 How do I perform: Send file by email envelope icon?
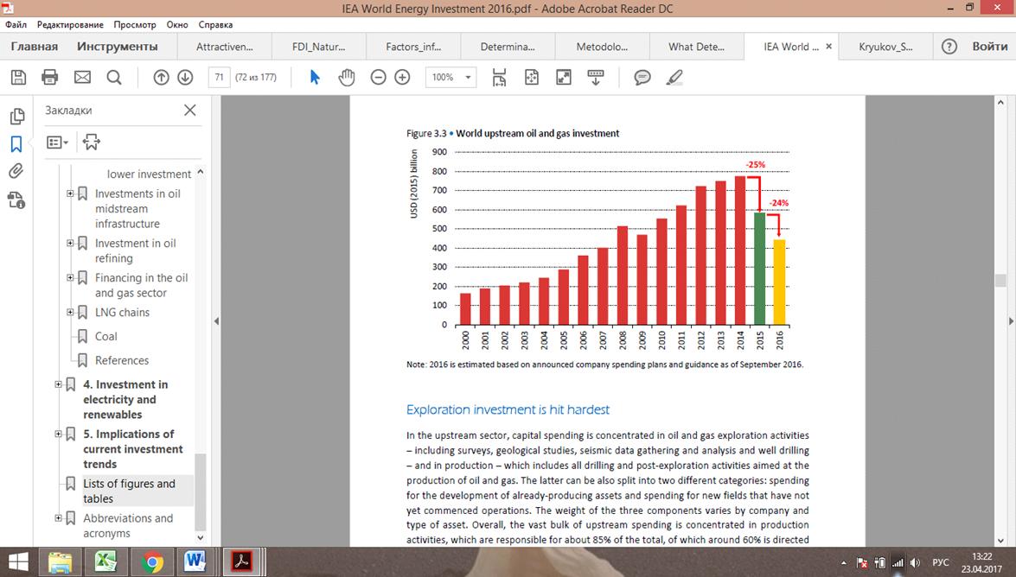click(x=82, y=78)
